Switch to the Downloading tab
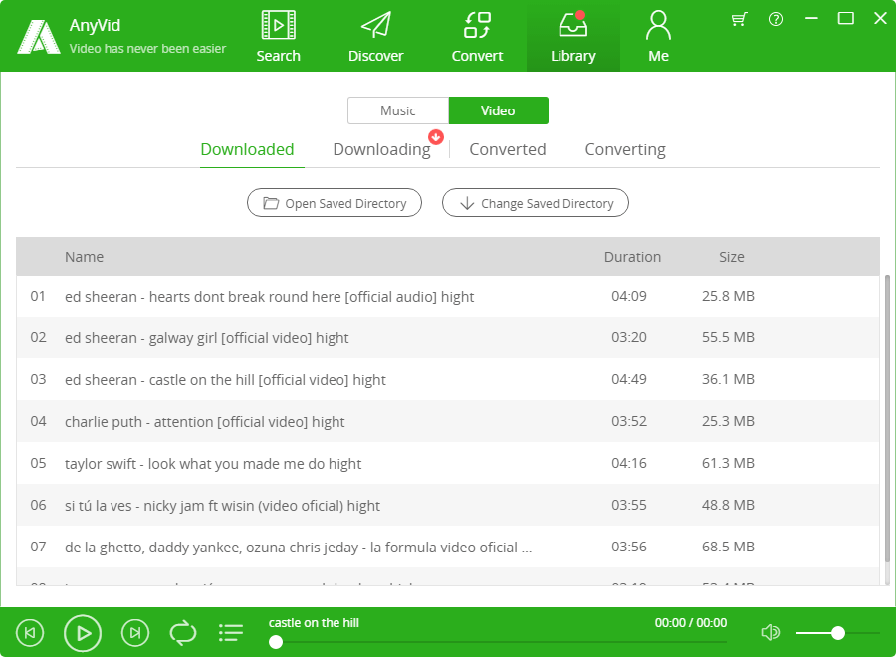Viewport: 896px width, 657px height. point(381,149)
